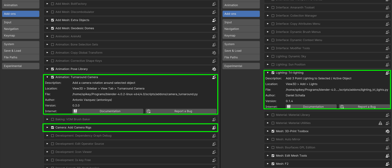The height and width of the screenshot is (168, 392).
Task: Click the Tri-lighting version number 0.1.4
Action: point(289,101)
